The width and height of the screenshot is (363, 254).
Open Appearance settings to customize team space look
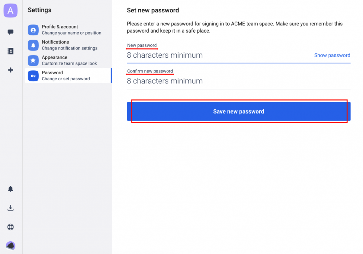tap(67, 60)
